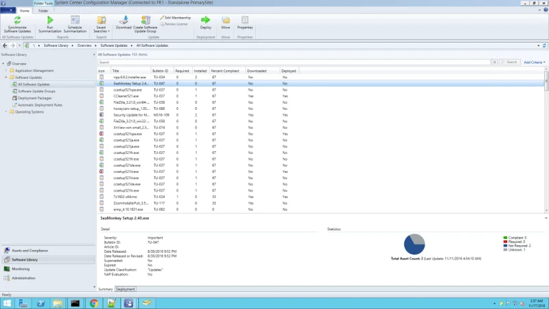The width and height of the screenshot is (549, 309).
Task: Click the compliance pie chart
Action: click(414, 244)
